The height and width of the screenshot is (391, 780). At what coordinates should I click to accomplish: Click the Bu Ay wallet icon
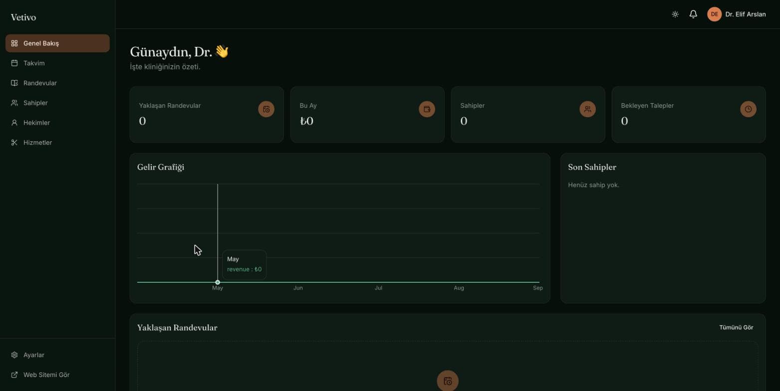[427, 109]
